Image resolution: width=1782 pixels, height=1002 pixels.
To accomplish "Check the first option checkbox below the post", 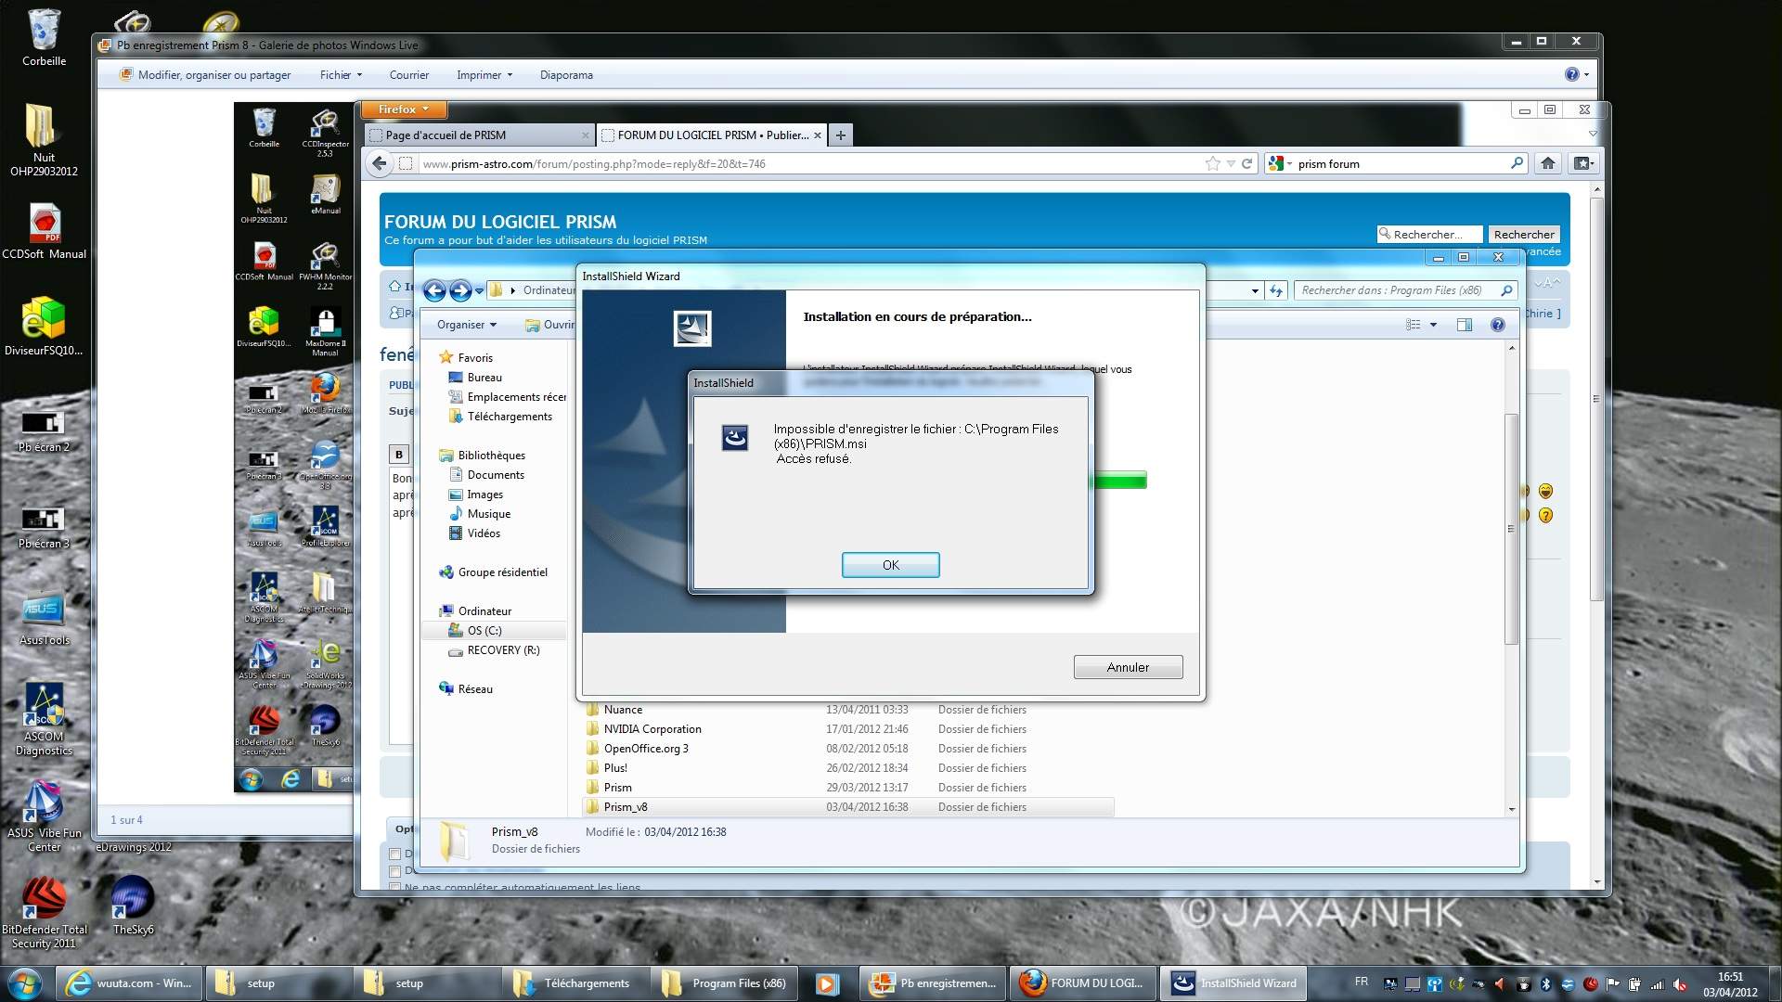I will tap(395, 854).
